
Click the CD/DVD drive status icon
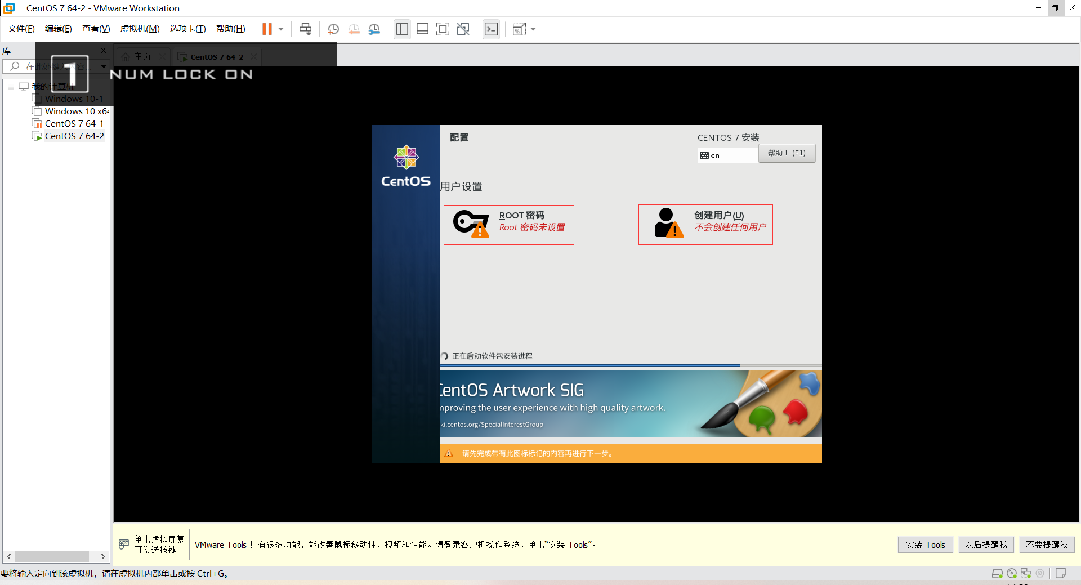point(1012,574)
